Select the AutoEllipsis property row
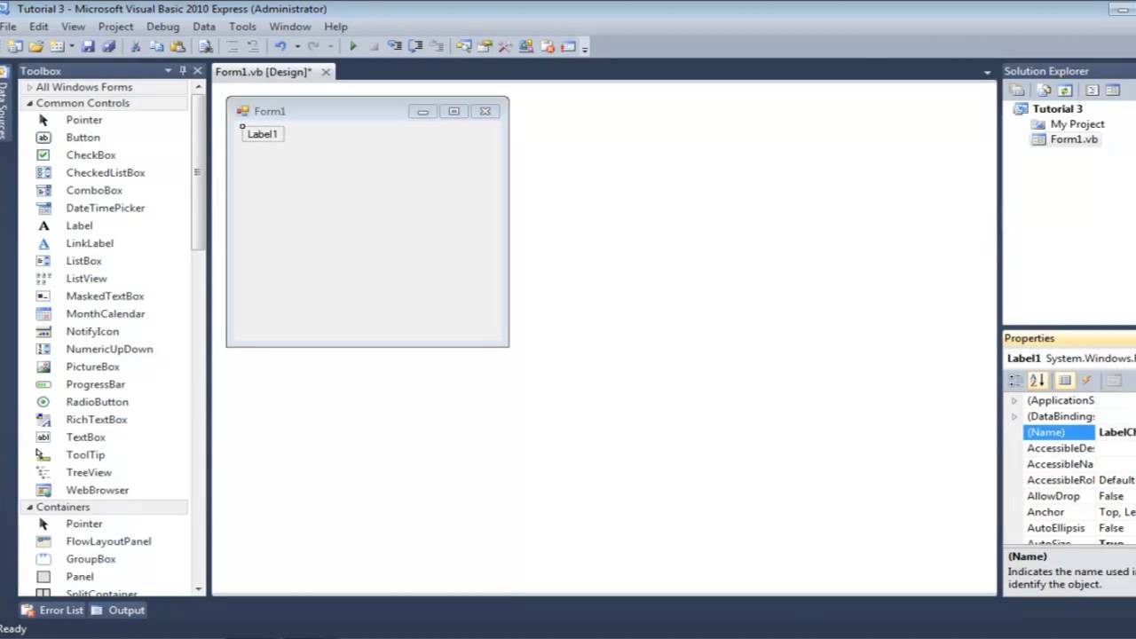Screen dimensions: 1136x639 [1080, 528]
